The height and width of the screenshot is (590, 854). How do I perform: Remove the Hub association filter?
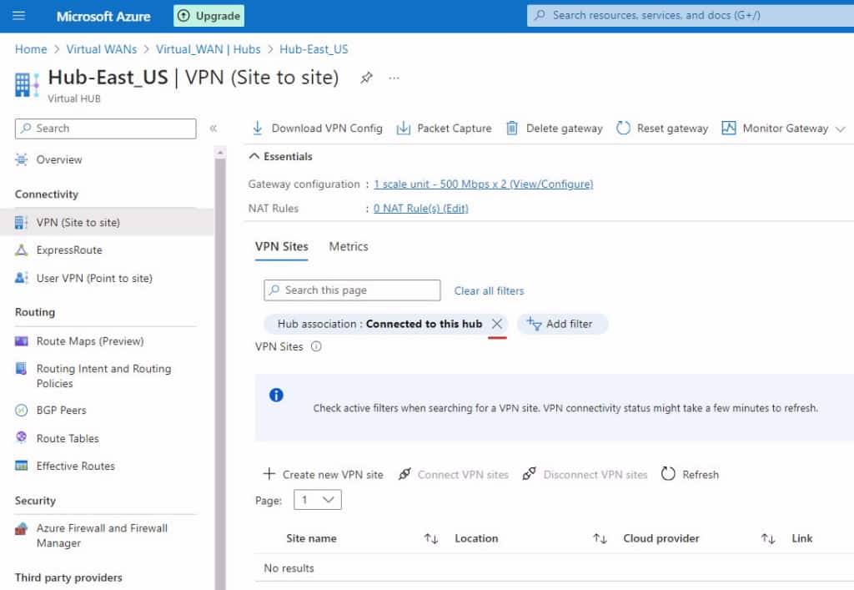pyautogui.click(x=498, y=324)
